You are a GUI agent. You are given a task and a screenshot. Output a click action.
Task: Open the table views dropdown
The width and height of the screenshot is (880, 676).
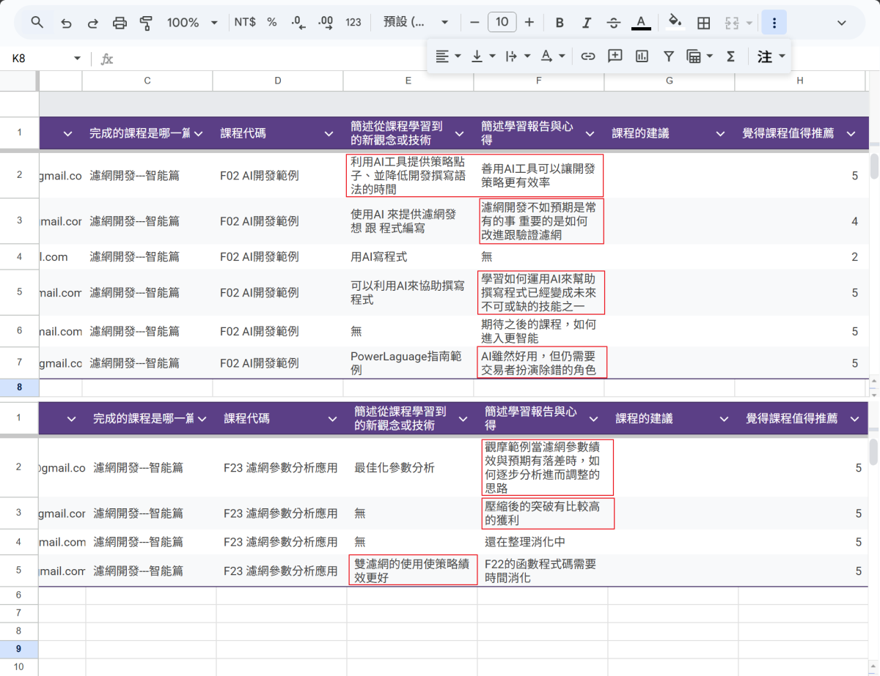(700, 56)
